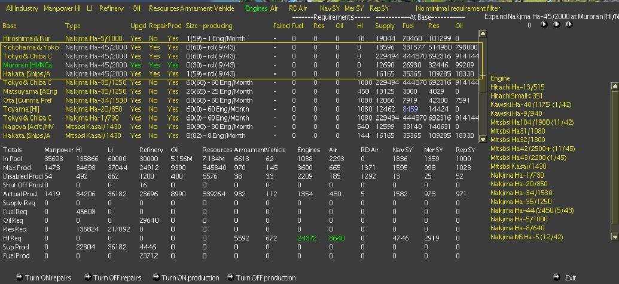Click the arrow icon beside Exit
Screen dimensions: 619x284
tap(557, 277)
